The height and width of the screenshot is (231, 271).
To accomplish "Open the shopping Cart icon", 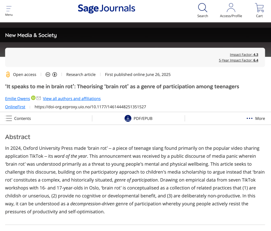I will [259, 8].
